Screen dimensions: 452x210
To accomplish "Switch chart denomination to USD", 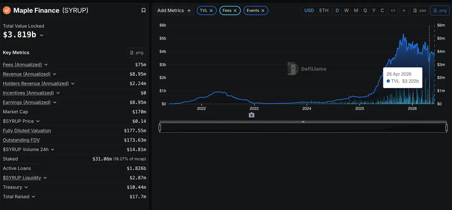I will [x=309, y=11].
